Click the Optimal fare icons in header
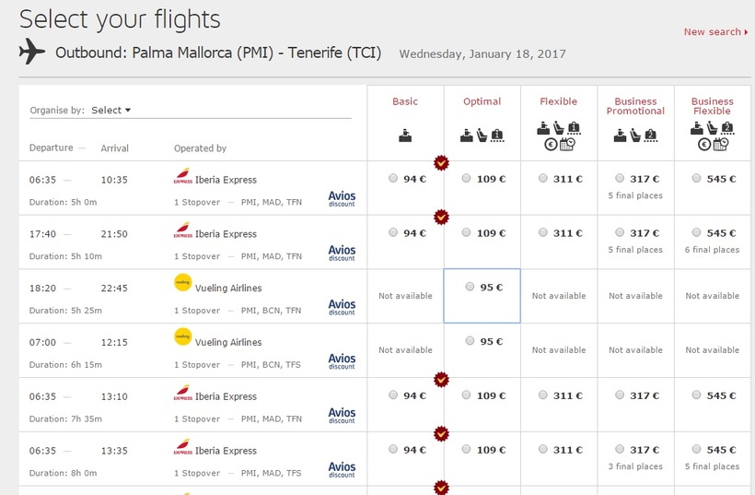The image size is (755, 495). (482, 136)
